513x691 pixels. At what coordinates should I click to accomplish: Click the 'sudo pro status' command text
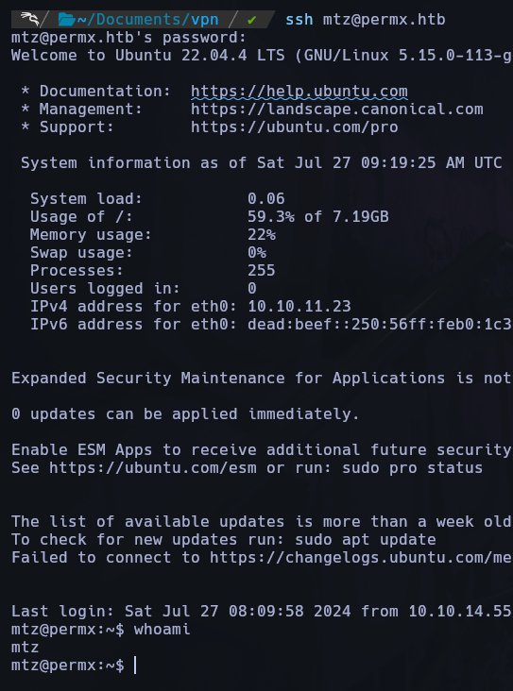[x=413, y=467]
